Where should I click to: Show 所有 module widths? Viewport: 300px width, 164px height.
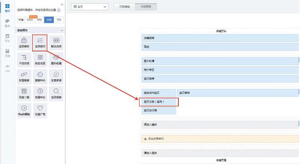(x=21, y=19)
